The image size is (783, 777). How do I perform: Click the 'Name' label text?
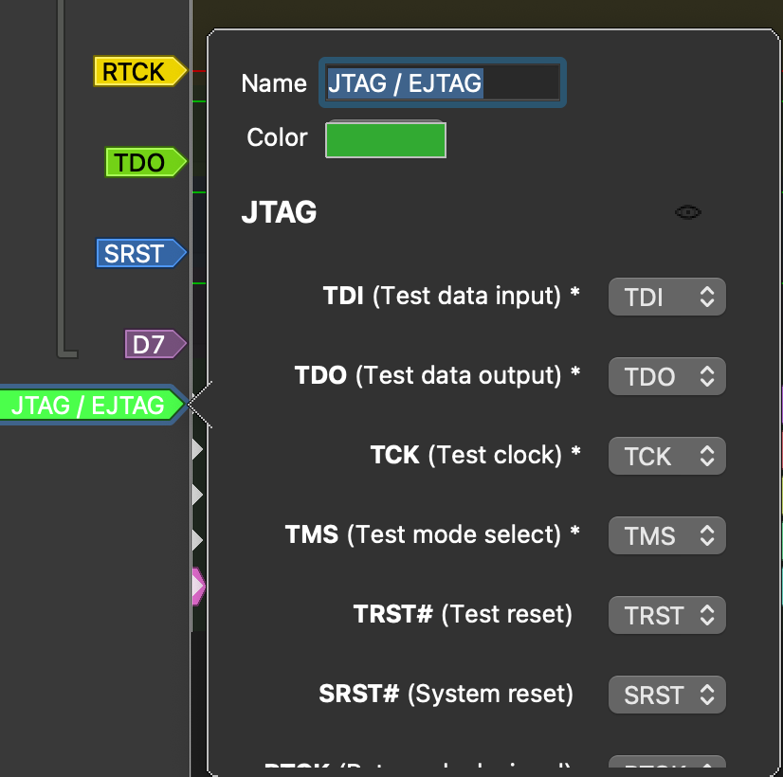[x=274, y=83]
